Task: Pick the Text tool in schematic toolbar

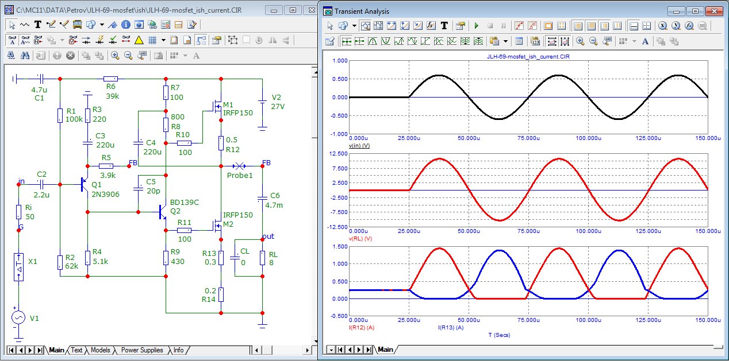Action: pyautogui.click(x=37, y=25)
